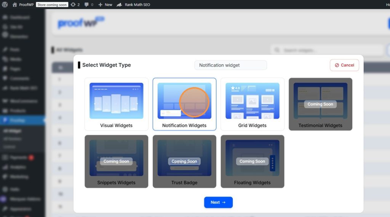390x217 pixels.
Task: Click the Grid Widgets label text
Action: coord(252,125)
